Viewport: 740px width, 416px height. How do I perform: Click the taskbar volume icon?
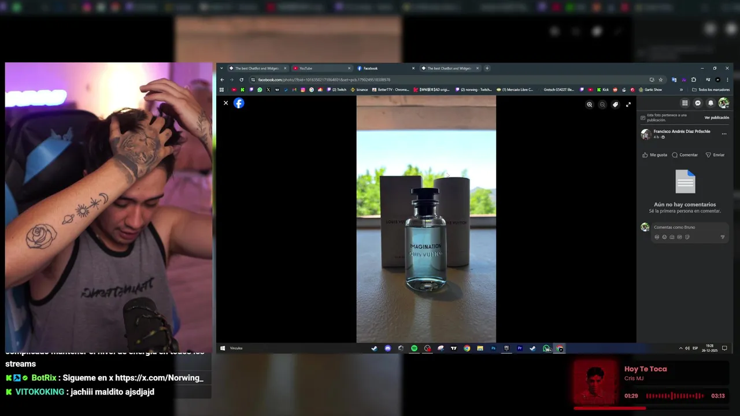coord(687,348)
